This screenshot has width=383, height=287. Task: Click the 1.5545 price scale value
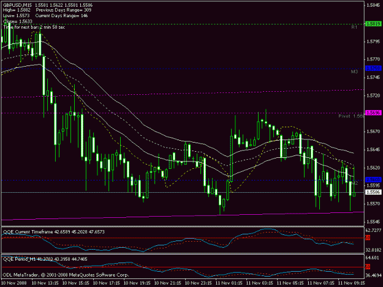click(x=373, y=222)
